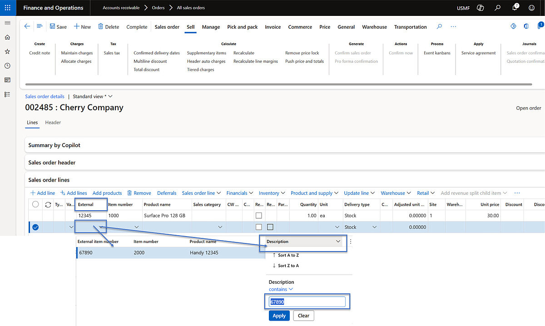Open Favorites star icon in sidebar
Screen dimensions: 545x326
(7, 52)
